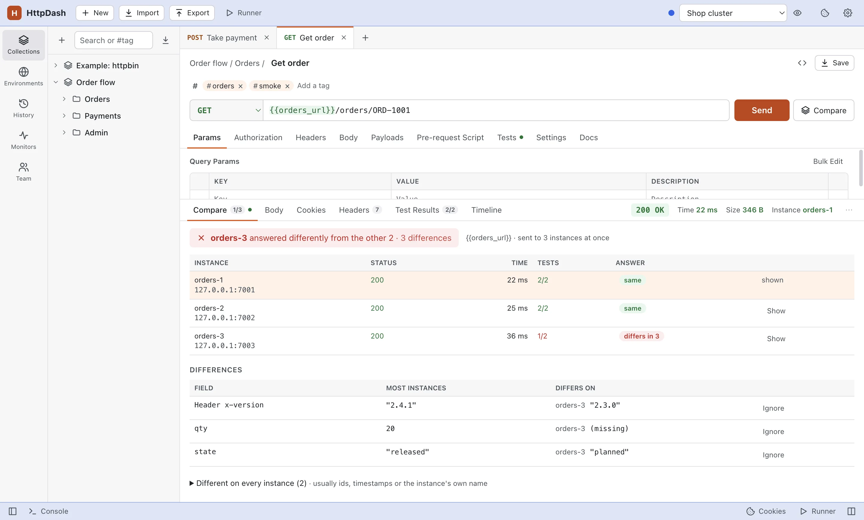Open Cookies in the status bar
The height and width of the screenshot is (520, 864).
point(766,511)
